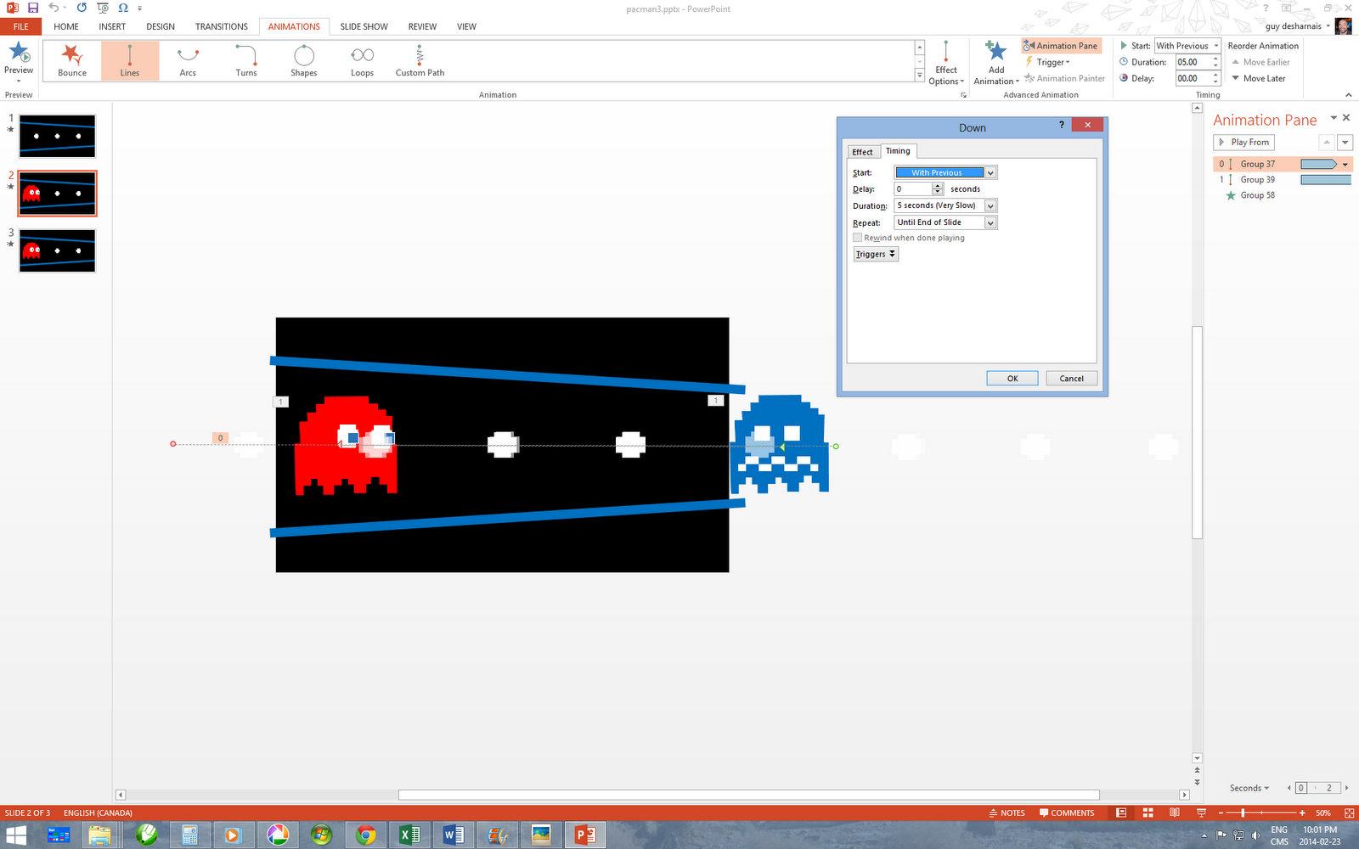The width and height of the screenshot is (1359, 849).
Task: Expand the Triggers section
Action: pos(876,254)
